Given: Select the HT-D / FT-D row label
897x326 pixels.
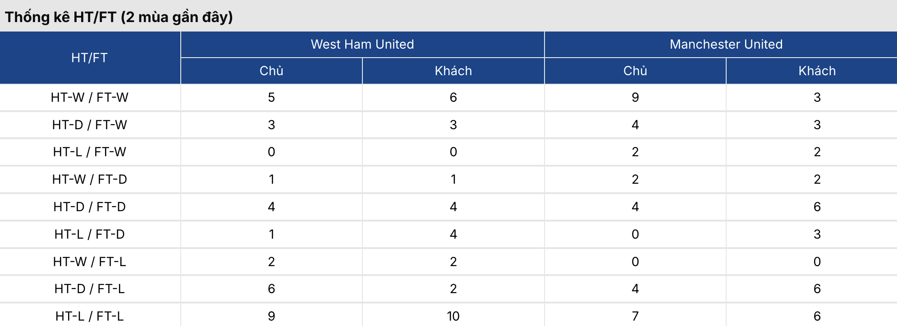Looking at the screenshot, I should [89, 207].
